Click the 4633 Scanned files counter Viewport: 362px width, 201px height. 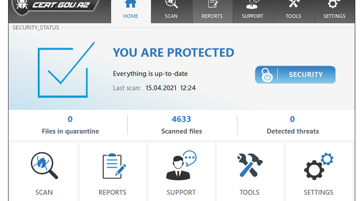click(181, 125)
